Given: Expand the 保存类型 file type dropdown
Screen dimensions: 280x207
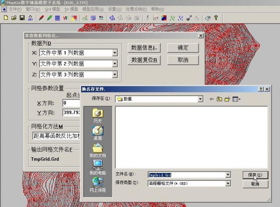Looking at the screenshot, I should click(228, 183).
